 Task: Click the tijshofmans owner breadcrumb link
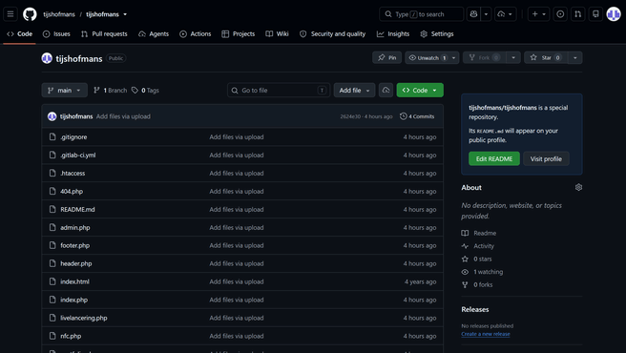(59, 14)
